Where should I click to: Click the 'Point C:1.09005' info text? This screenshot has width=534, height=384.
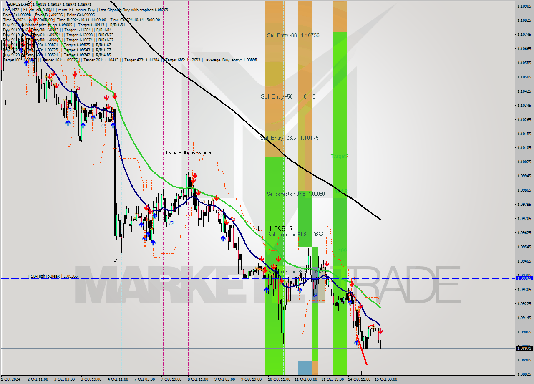coord(81,15)
